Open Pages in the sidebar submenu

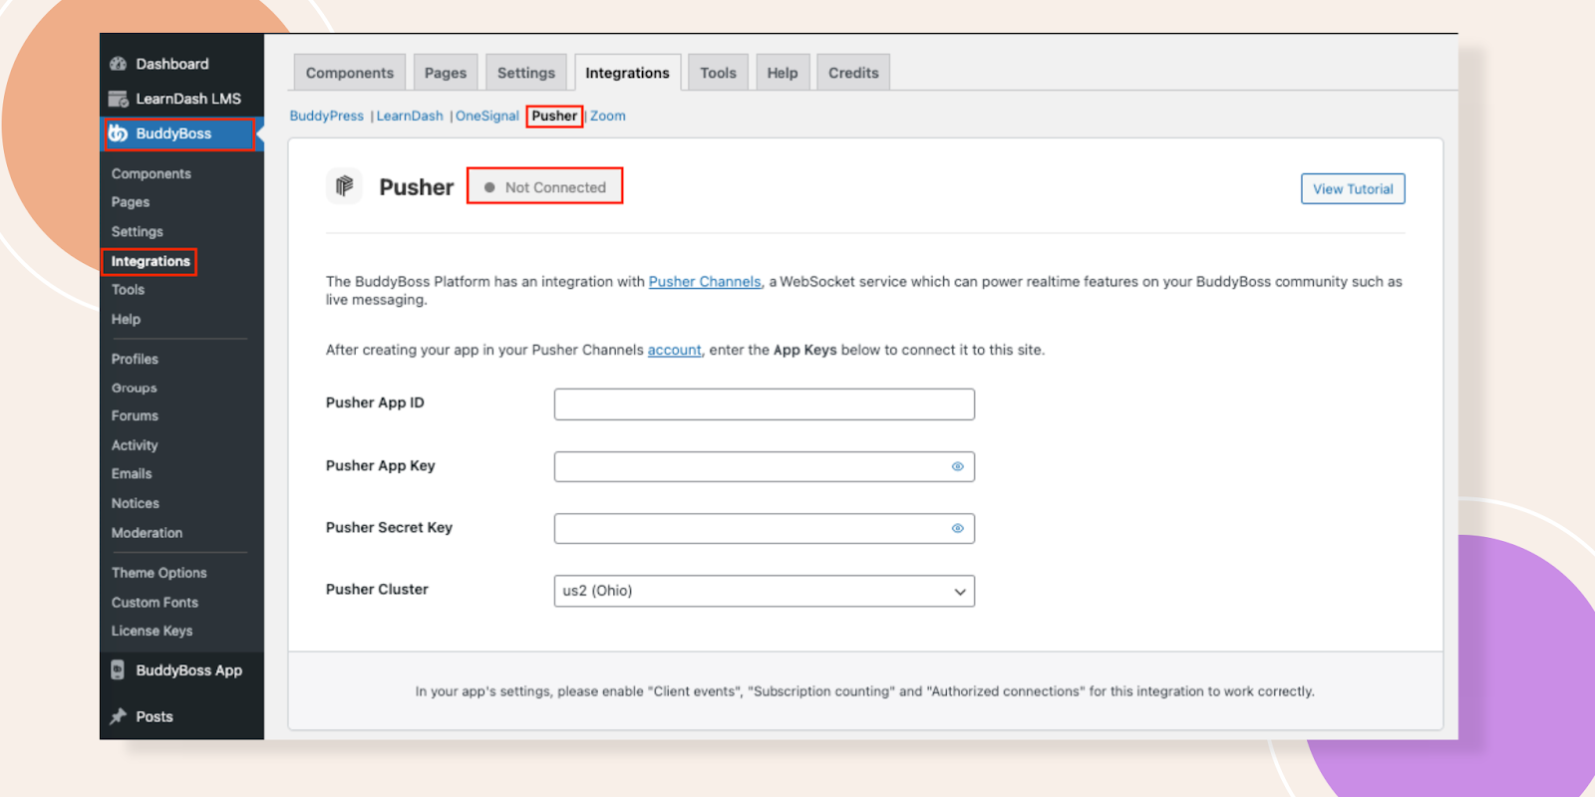coord(131,202)
